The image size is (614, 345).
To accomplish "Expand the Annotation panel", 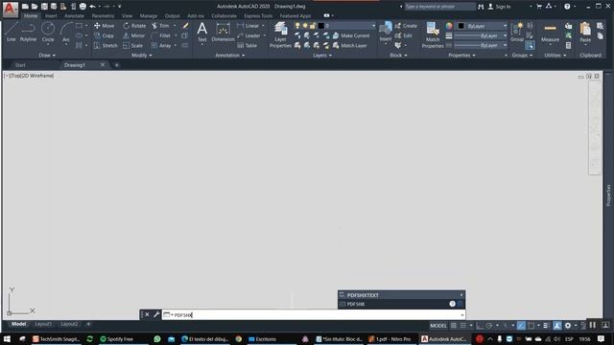I will tap(230, 56).
